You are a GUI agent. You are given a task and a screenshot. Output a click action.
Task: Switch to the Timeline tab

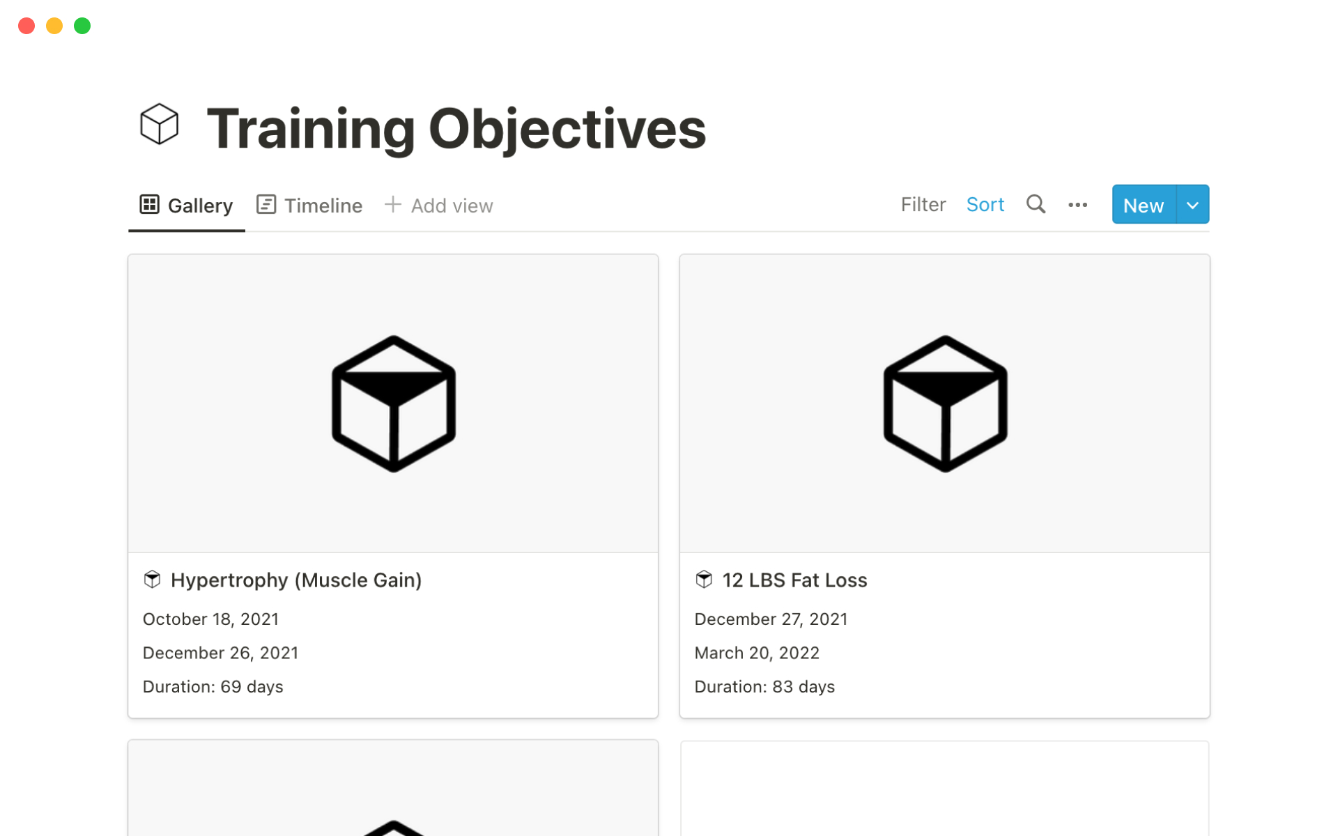[x=323, y=206]
